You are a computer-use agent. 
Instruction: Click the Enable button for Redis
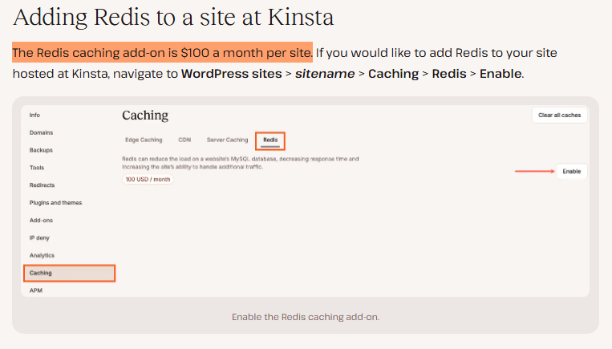tap(571, 172)
